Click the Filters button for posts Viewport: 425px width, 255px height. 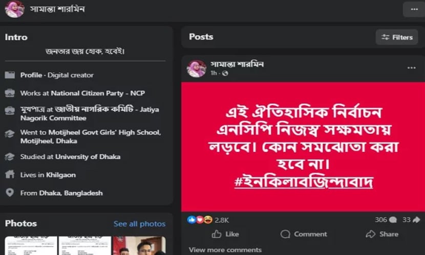click(397, 37)
